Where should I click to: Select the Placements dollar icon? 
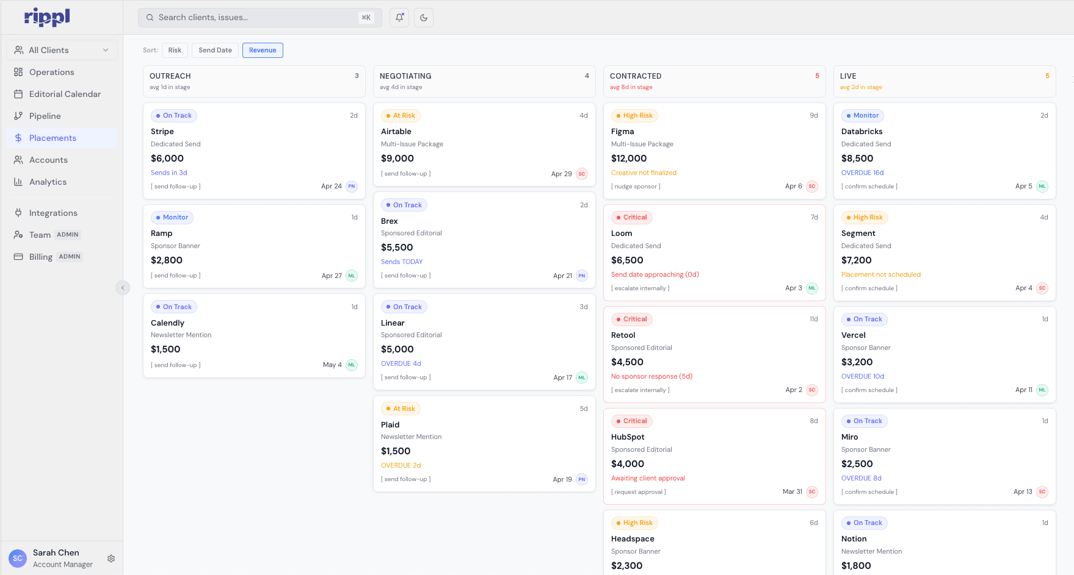[x=18, y=138]
